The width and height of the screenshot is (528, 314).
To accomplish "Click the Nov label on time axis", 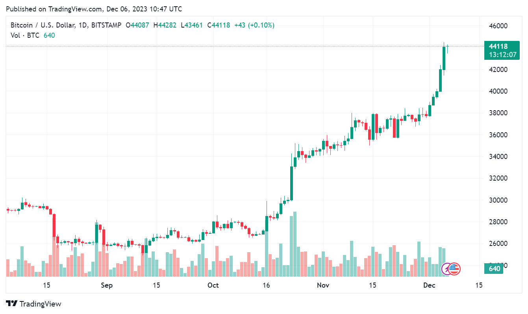I will point(323,285).
